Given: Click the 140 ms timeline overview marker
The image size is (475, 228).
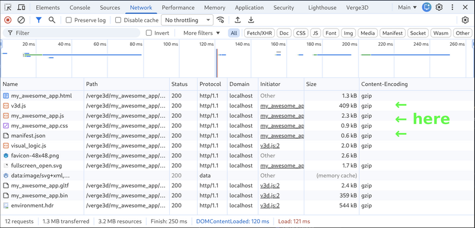Looking at the screenshot, I should [243, 44].
